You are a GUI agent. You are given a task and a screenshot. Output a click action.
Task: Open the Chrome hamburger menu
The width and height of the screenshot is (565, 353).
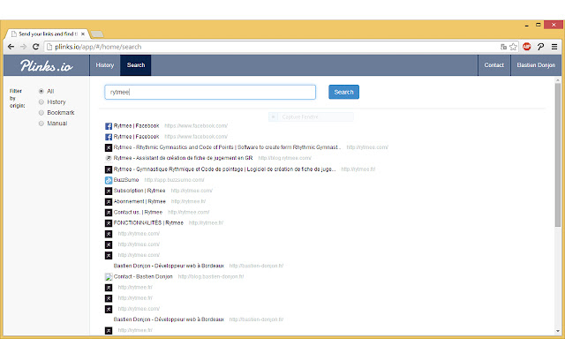tap(554, 47)
